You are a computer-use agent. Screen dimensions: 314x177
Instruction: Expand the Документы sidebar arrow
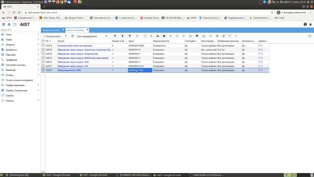38,49
